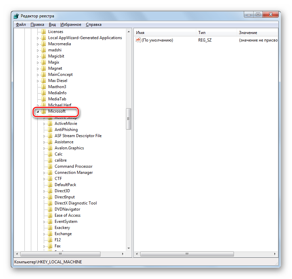This screenshot has height=279, width=292.
Task: Expand the ASF Stream Descriptor File key
Action: pos(44,136)
